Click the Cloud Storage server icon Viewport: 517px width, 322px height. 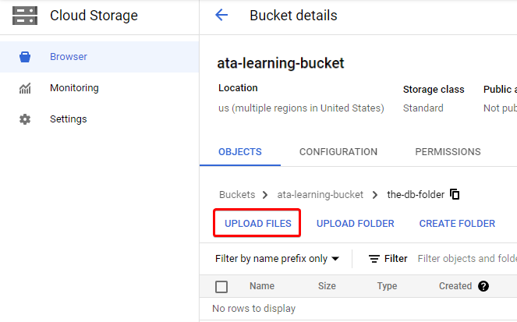coord(25,16)
